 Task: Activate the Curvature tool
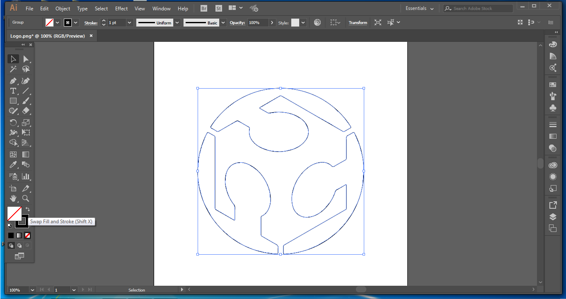coord(26,81)
